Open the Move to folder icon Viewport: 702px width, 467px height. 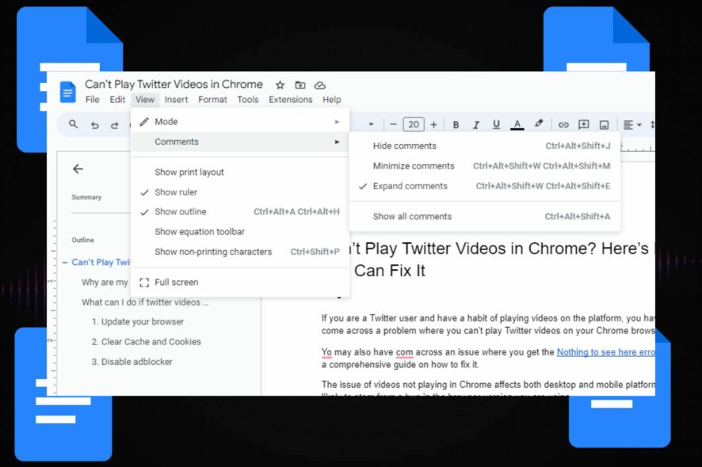tap(300, 85)
